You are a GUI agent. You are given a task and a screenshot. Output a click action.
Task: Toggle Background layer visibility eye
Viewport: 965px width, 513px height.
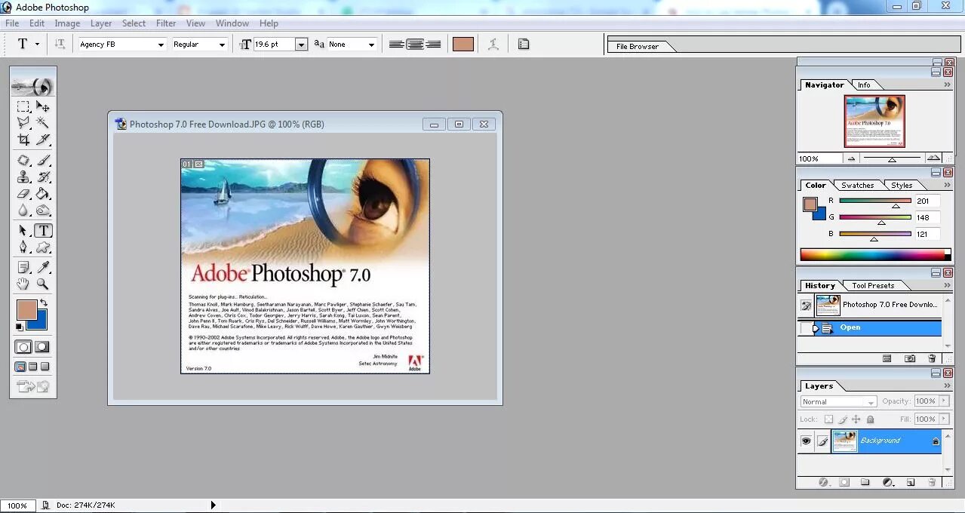point(806,441)
